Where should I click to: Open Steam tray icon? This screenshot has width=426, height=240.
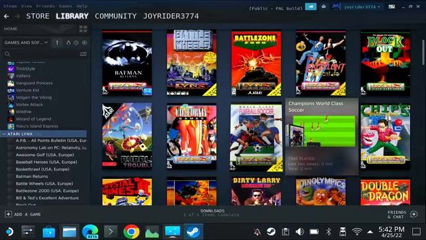[x=271, y=231]
